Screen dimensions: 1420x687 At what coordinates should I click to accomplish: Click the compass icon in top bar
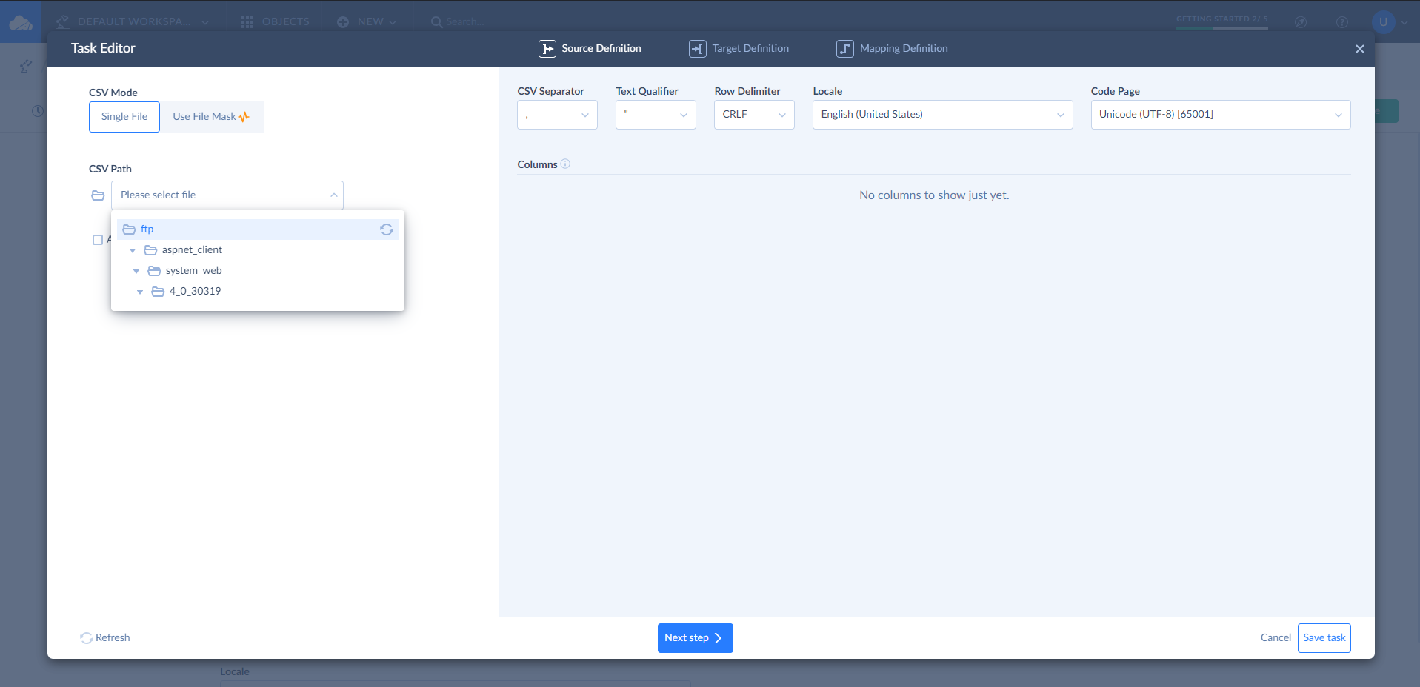click(1301, 22)
